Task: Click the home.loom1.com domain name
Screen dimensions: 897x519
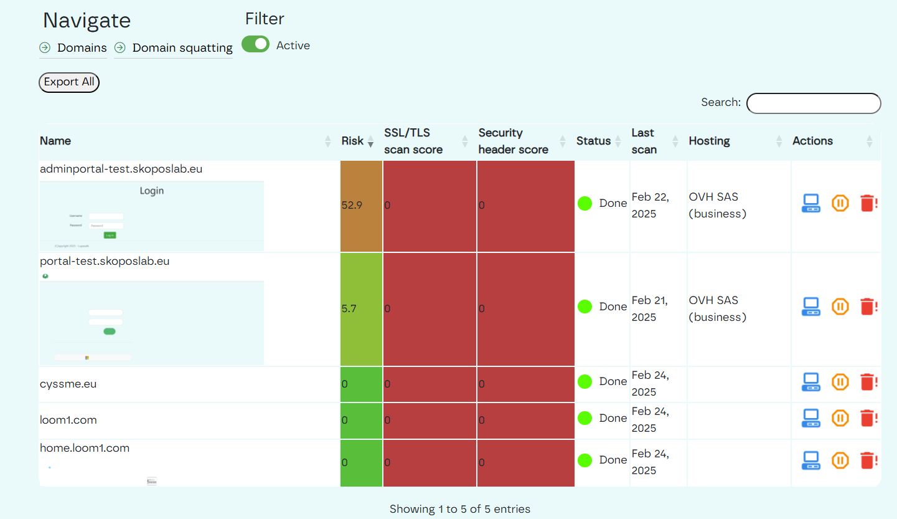Action: (x=85, y=448)
